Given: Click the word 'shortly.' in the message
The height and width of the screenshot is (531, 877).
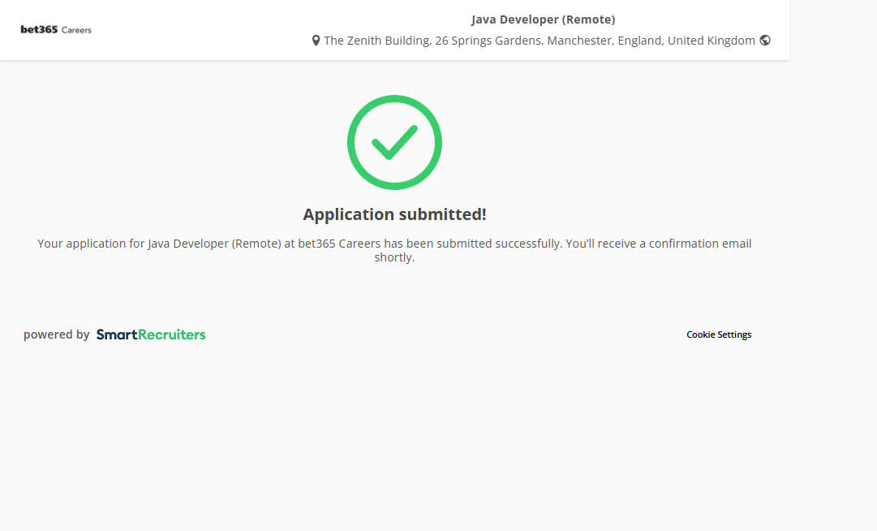Looking at the screenshot, I should click(x=394, y=258).
